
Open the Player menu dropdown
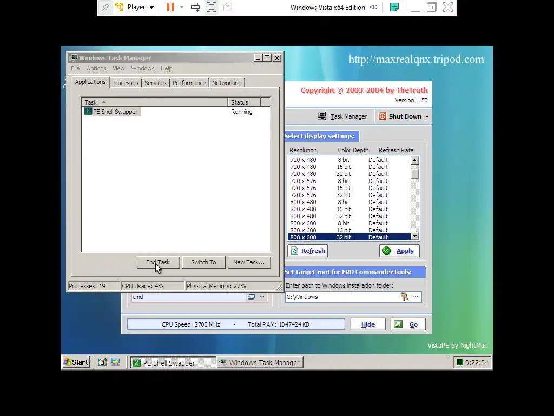(x=140, y=8)
